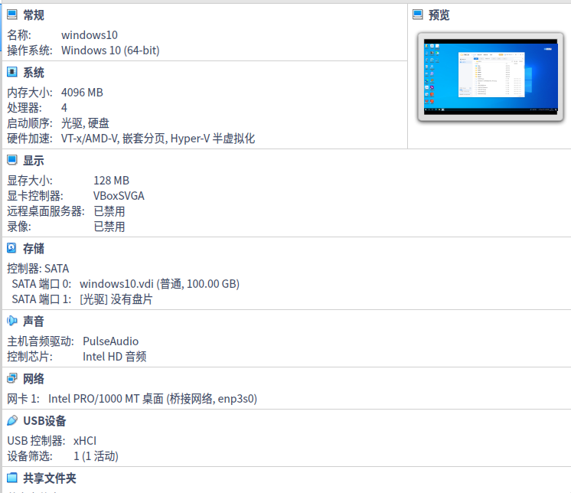This screenshot has height=493, width=571.
Task: Click windows10.vdi disk entry
Action: click(x=159, y=284)
